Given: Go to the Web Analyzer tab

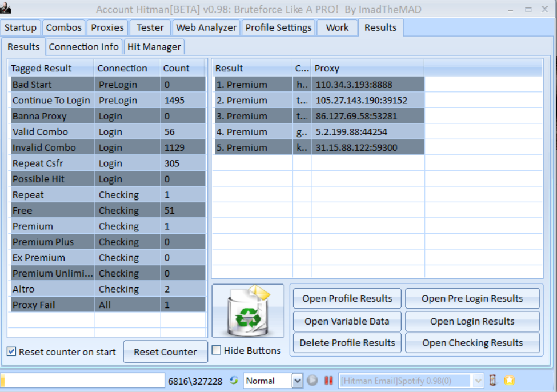Looking at the screenshot, I should tap(206, 27).
